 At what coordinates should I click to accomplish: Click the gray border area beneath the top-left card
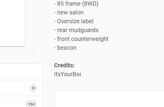click(x=17, y=51)
